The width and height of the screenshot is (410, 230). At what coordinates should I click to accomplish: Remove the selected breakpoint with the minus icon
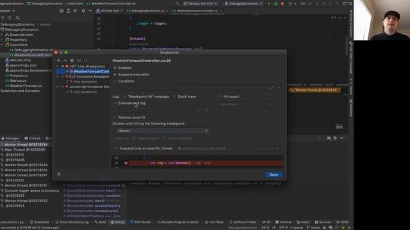[x=65, y=60]
